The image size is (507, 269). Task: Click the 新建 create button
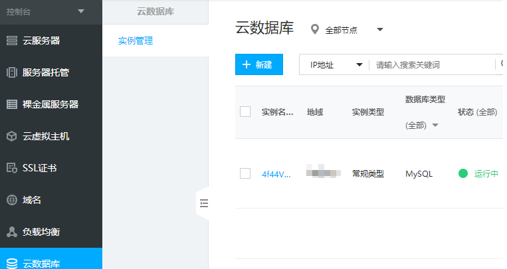click(x=259, y=64)
